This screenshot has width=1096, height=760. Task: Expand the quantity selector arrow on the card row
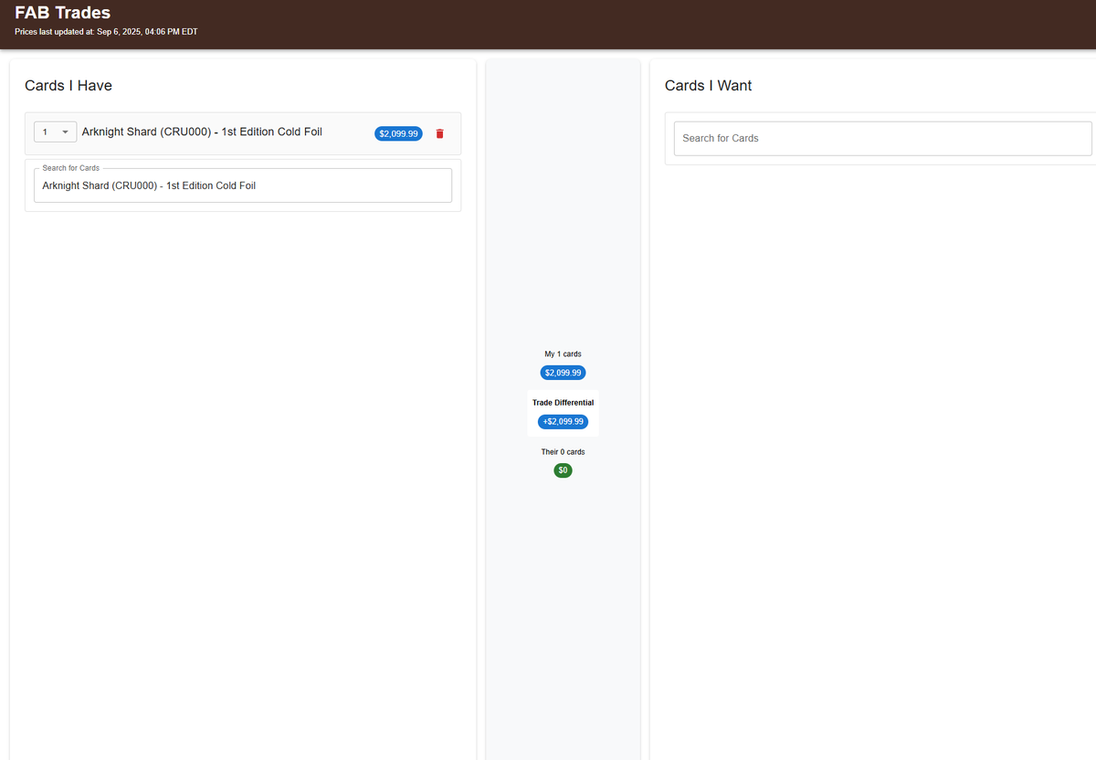pyautogui.click(x=66, y=132)
